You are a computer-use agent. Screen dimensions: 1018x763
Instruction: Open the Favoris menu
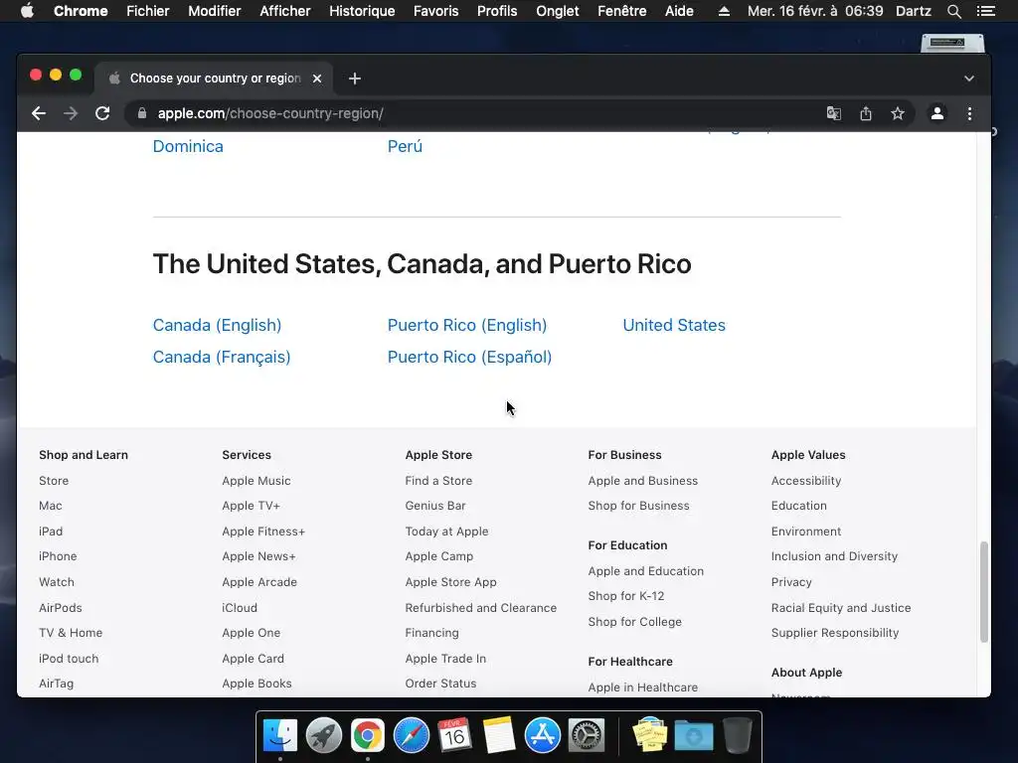435,11
